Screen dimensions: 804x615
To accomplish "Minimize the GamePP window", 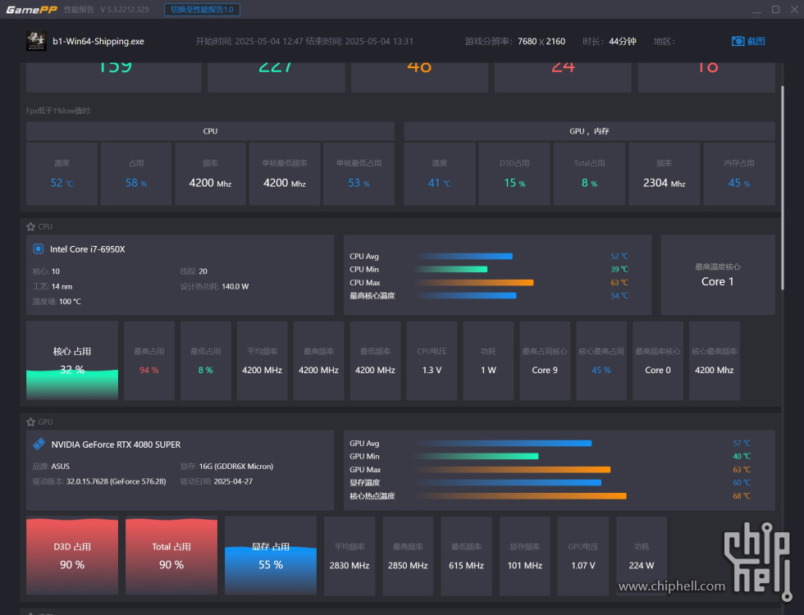I will [x=756, y=10].
